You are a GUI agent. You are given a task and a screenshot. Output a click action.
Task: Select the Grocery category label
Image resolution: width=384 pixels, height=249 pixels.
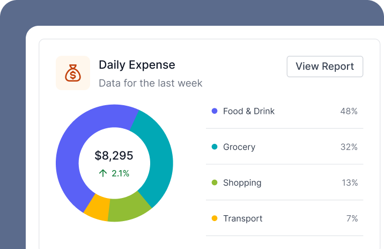tap(239, 147)
